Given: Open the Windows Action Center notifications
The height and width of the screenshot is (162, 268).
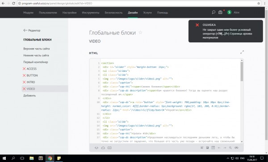Looking at the screenshot, I should click(x=262, y=158).
